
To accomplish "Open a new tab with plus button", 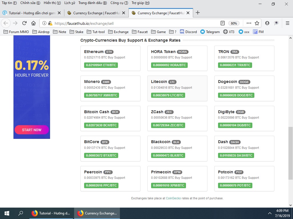I will point(197,13).
